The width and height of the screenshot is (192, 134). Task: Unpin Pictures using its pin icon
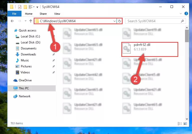[54, 66]
